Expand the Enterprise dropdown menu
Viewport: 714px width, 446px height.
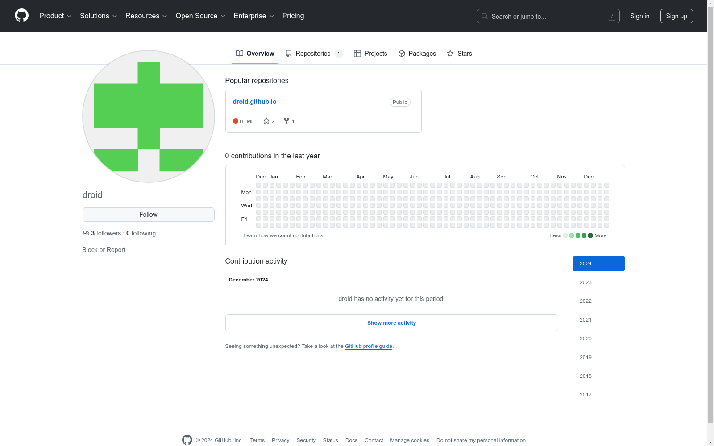(254, 16)
